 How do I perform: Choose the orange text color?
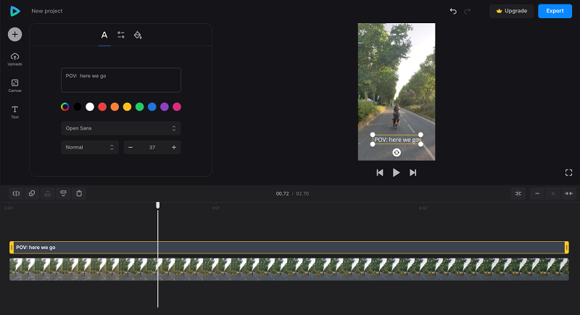coord(115,106)
